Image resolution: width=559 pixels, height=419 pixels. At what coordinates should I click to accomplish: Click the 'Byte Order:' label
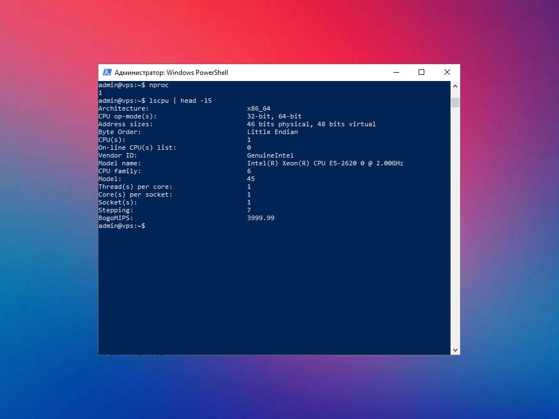click(120, 132)
